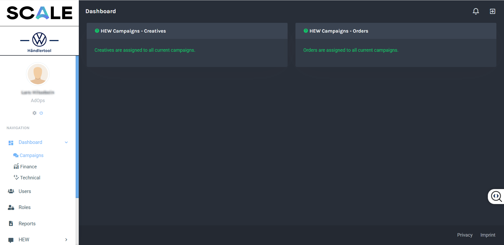The width and height of the screenshot is (504, 245).
Task: Open the Privacy link in footer
Action: 465,235
